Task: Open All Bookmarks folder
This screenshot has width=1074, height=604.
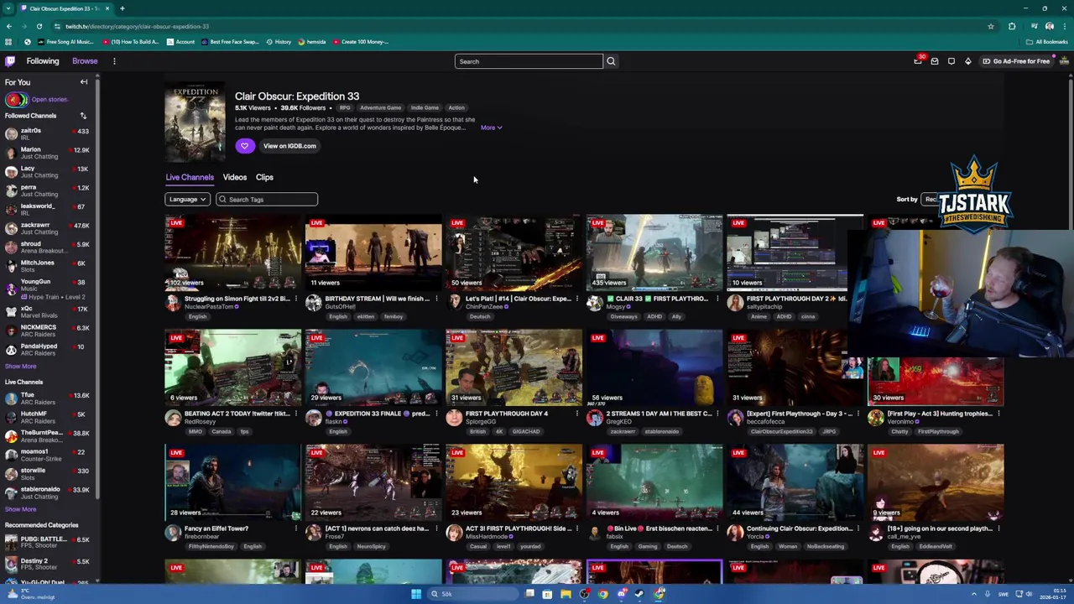Action: (x=1048, y=42)
